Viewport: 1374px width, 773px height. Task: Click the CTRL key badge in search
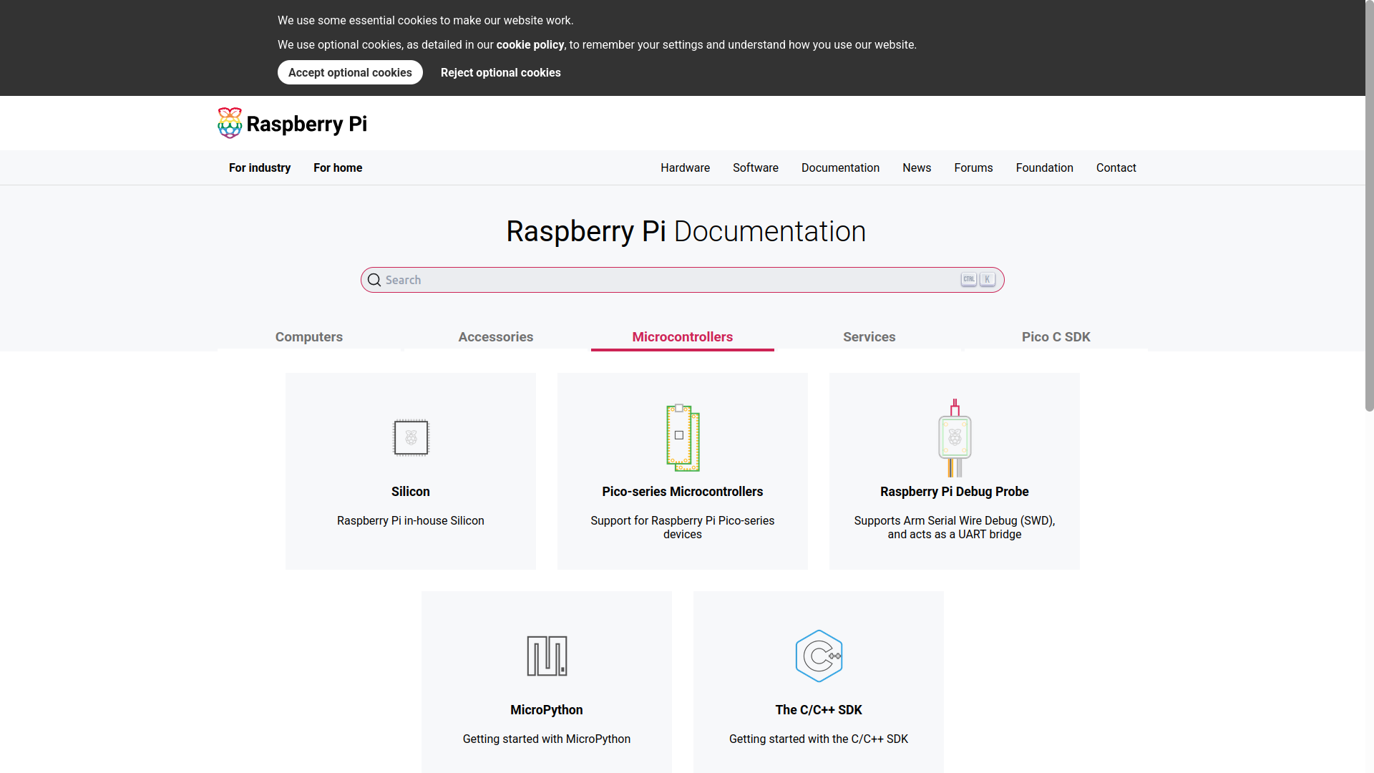(x=969, y=279)
